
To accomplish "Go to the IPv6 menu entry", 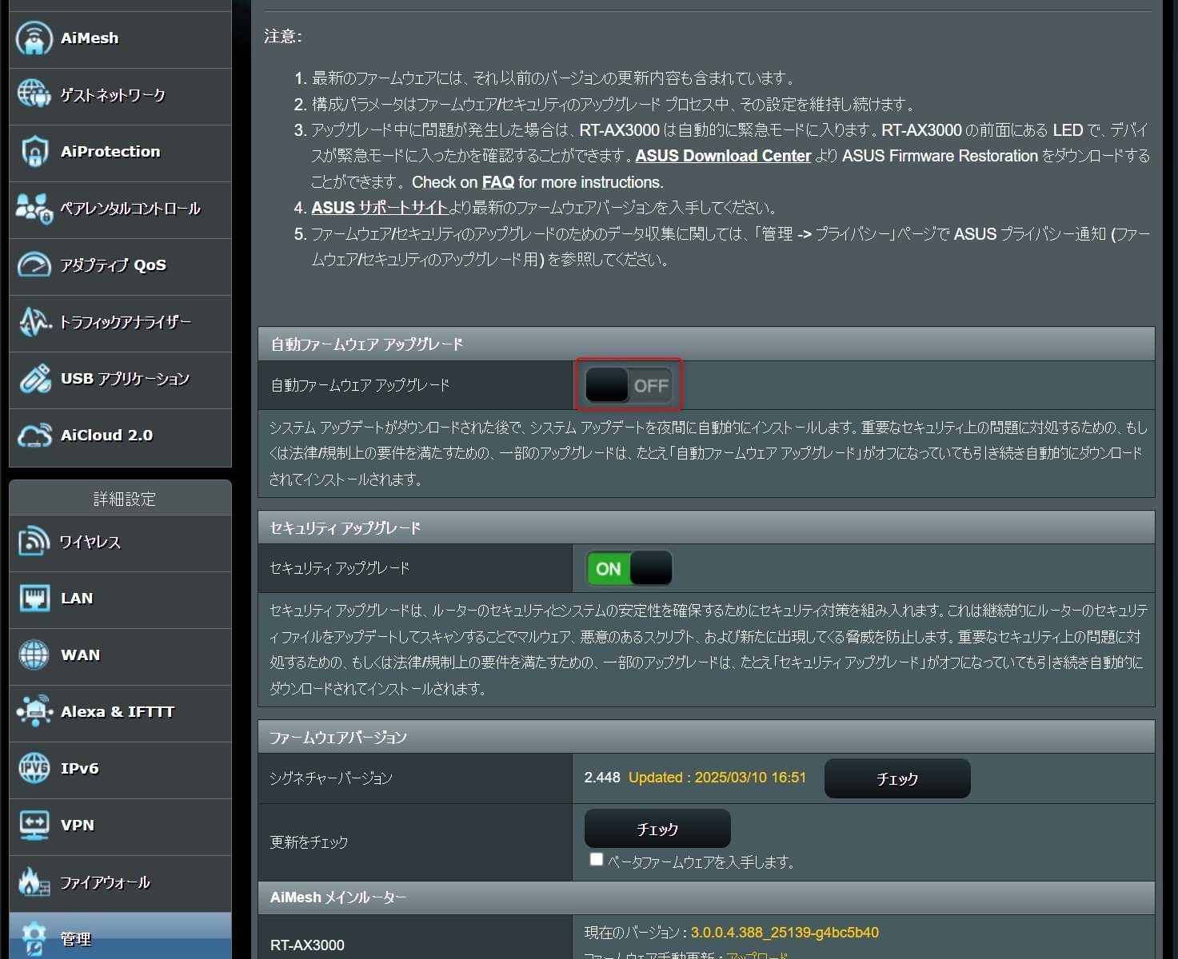I will coord(80,769).
